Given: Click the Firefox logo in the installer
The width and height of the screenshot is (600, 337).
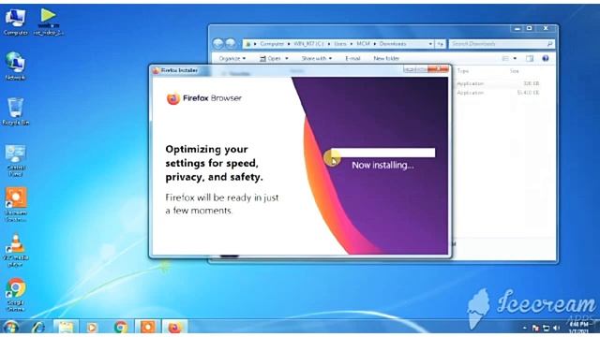Looking at the screenshot, I should click(172, 98).
